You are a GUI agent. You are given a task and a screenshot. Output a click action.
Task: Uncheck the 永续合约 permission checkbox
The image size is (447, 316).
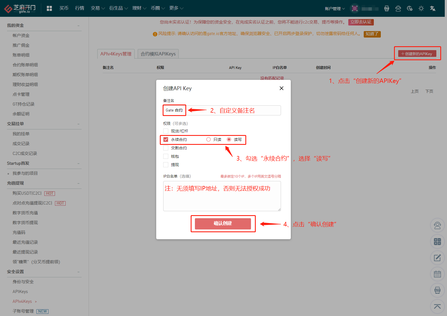[166, 140]
